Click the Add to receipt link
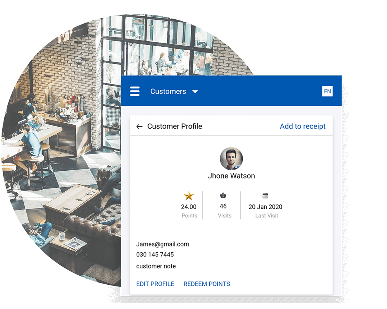This screenshot has width=387, height=309. (x=303, y=126)
